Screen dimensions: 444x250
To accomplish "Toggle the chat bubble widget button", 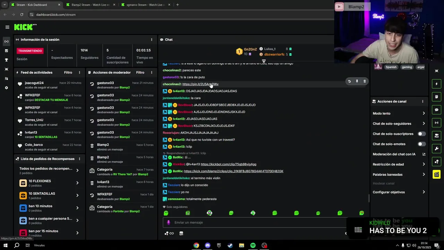I will point(437,110).
